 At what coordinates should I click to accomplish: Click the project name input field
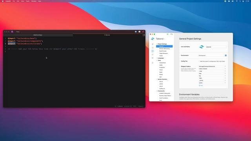(216, 47)
